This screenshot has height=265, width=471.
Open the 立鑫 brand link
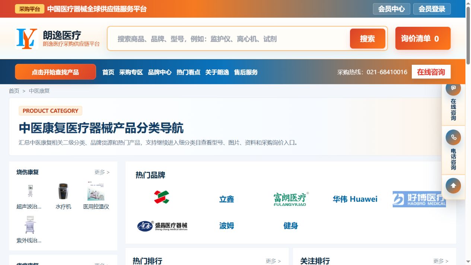tap(226, 199)
